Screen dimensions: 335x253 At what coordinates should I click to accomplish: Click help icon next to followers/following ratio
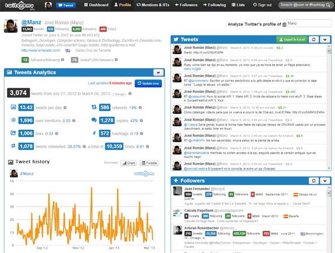pos(62,60)
